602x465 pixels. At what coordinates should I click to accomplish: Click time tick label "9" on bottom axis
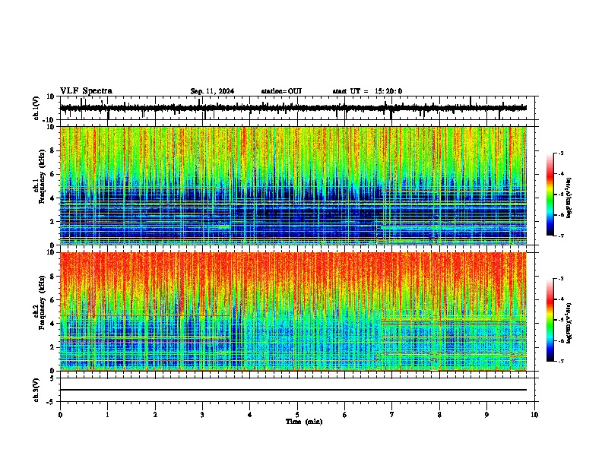pos(486,415)
